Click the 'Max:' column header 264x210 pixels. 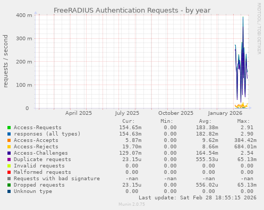[243, 121]
